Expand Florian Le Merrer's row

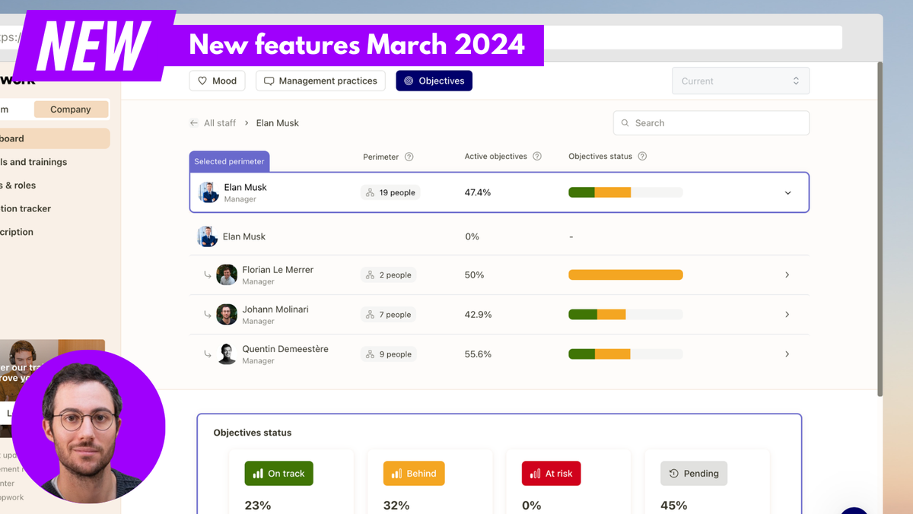click(787, 274)
